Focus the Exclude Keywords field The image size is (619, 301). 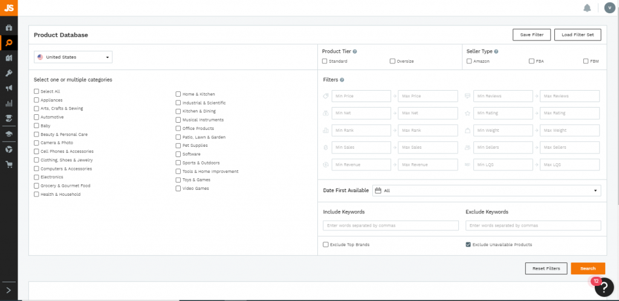click(533, 225)
